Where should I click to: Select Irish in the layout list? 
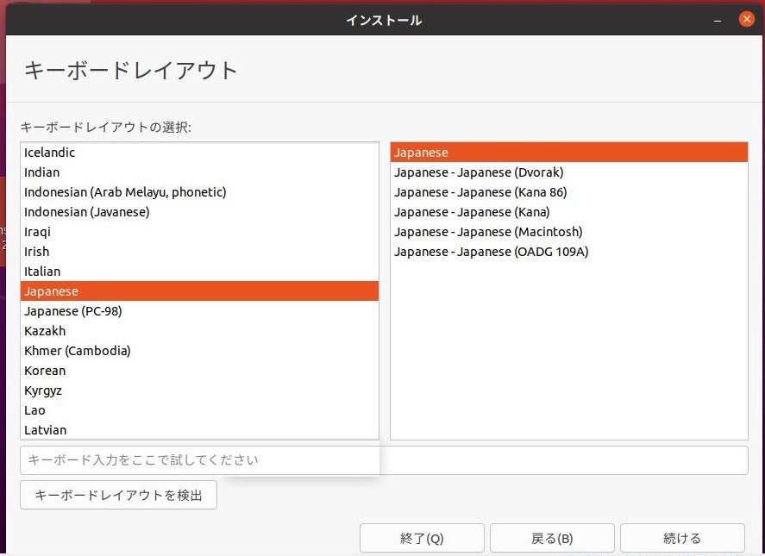point(199,252)
